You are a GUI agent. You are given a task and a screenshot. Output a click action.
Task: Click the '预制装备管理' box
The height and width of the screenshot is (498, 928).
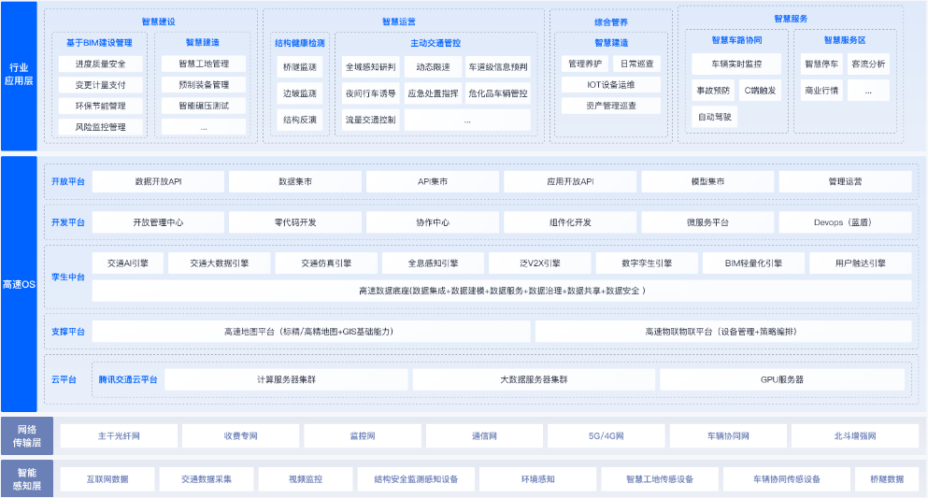point(204,85)
